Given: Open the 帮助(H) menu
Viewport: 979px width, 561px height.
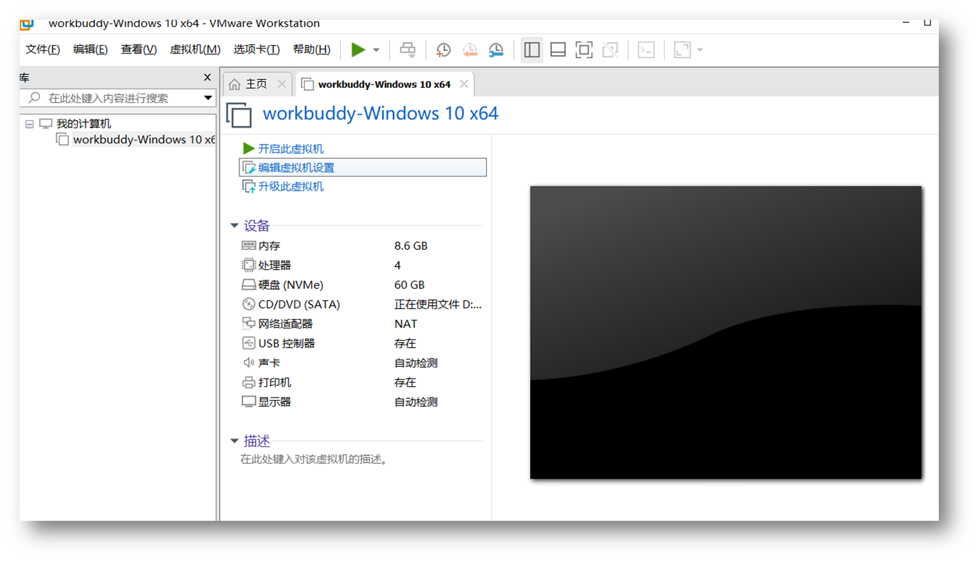Looking at the screenshot, I should click(311, 49).
